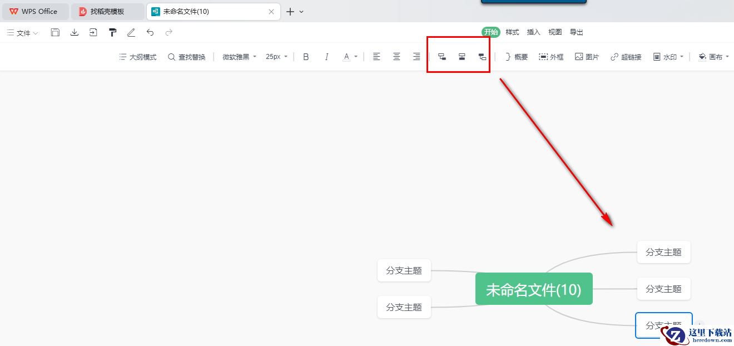Click the export-to-file icon beside download
This screenshot has width=734, height=346.
[93, 32]
